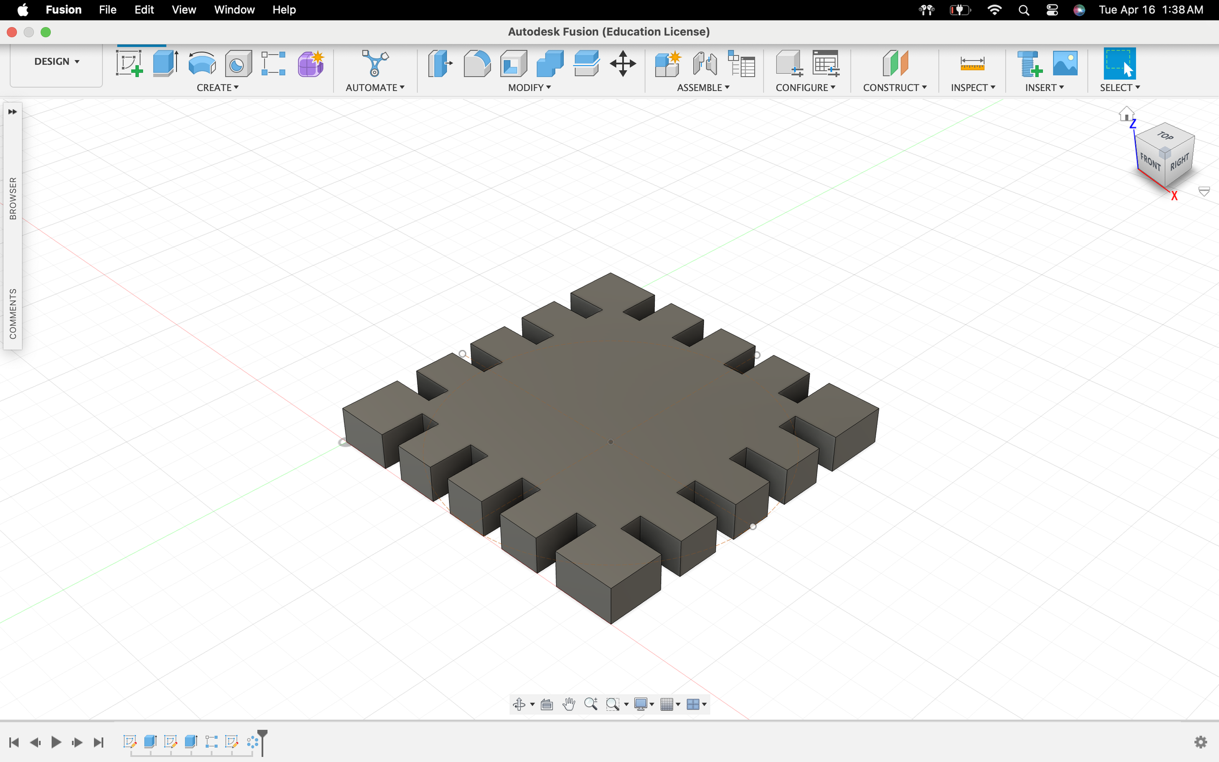This screenshot has height=762, width=1219.
Task: Click the timeline rectangular pattern feature
Action: [211, 741]
